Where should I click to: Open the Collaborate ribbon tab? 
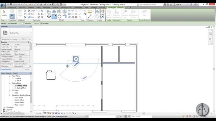click(x=78, y=7)
